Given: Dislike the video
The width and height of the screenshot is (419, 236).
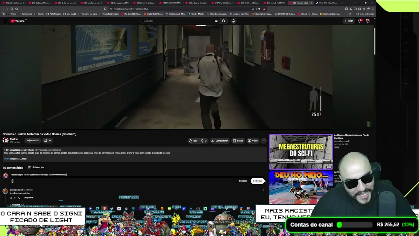Looking at the screenshot, I should [x=204, y=141].
